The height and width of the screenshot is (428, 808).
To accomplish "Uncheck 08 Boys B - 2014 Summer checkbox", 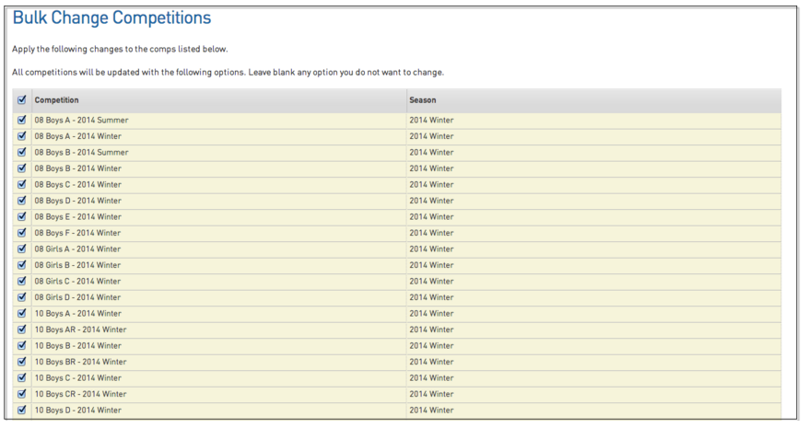I will coord(21,152).
